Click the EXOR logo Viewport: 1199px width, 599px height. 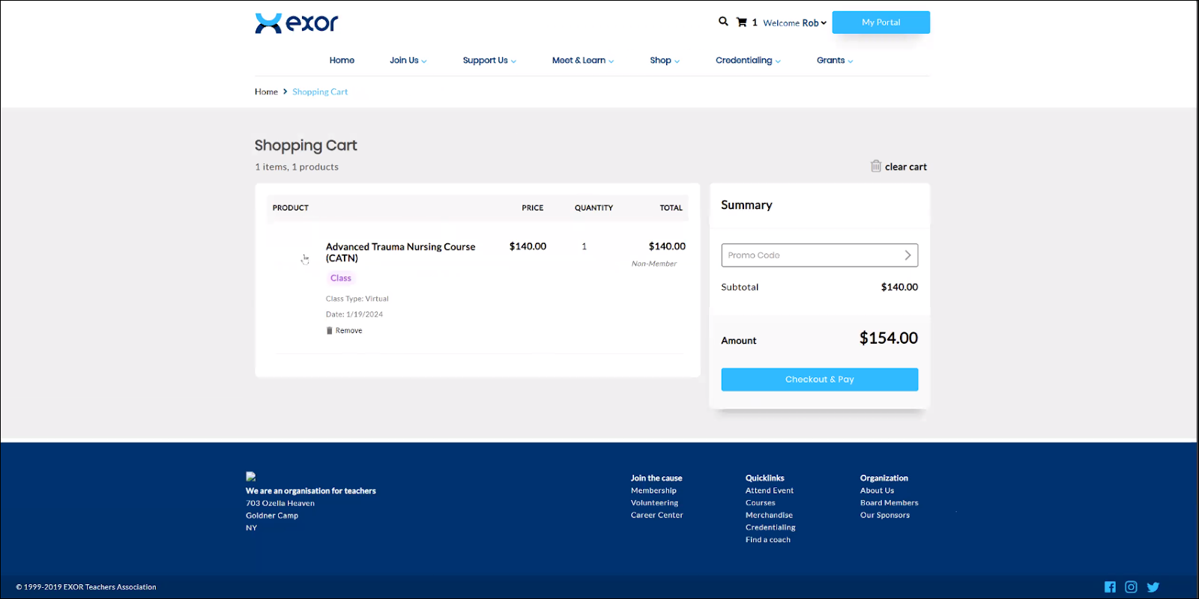(x=297, y=23)
